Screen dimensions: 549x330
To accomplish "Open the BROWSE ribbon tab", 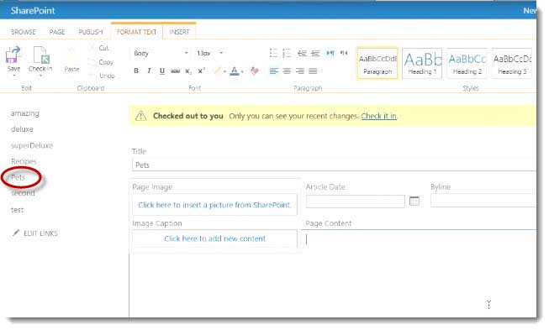I will point(24,32).
